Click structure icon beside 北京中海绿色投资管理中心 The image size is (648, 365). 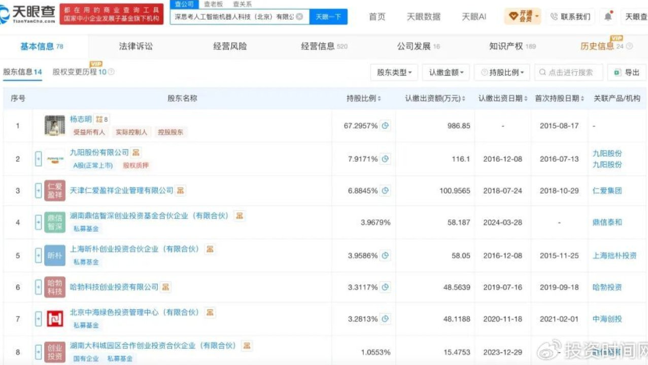click(210, 312)
